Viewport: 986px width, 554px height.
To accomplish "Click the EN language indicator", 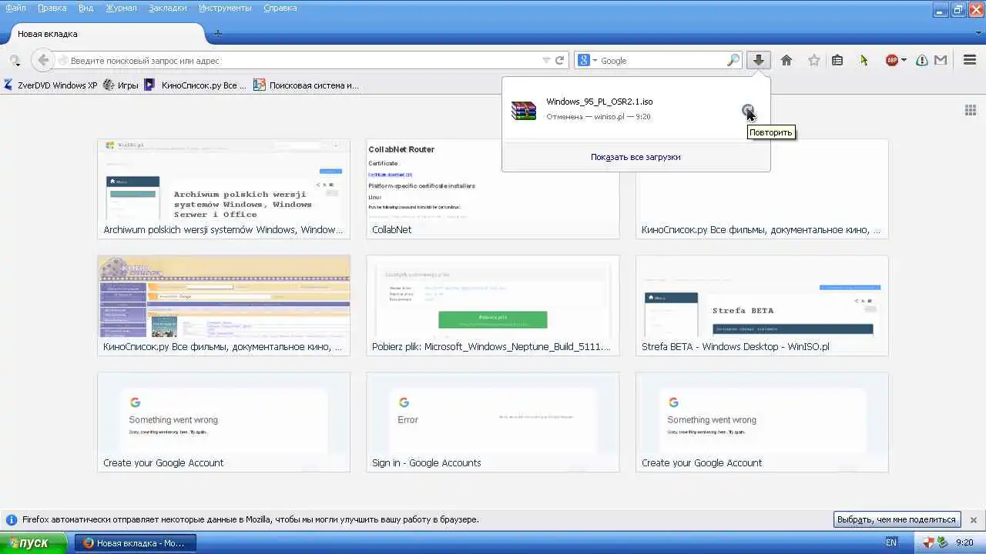I will point(891,542).
